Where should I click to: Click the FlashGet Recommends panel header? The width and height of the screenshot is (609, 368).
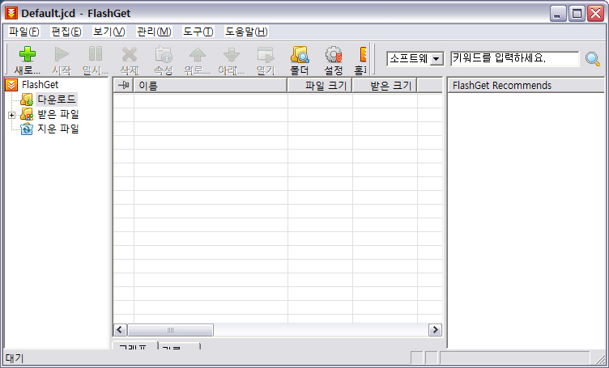click(526, 85)
